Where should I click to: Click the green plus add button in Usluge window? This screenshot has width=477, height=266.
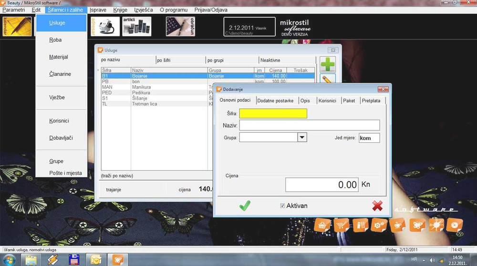click(x=328, y=64)
